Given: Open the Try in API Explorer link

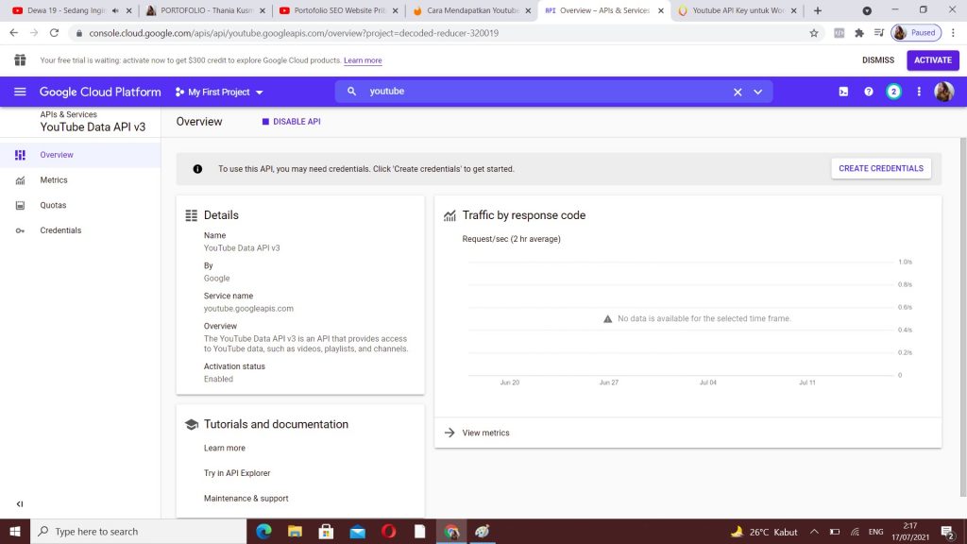Looking at the screenshot, I should pyautogui.click(x=237, y=473).
